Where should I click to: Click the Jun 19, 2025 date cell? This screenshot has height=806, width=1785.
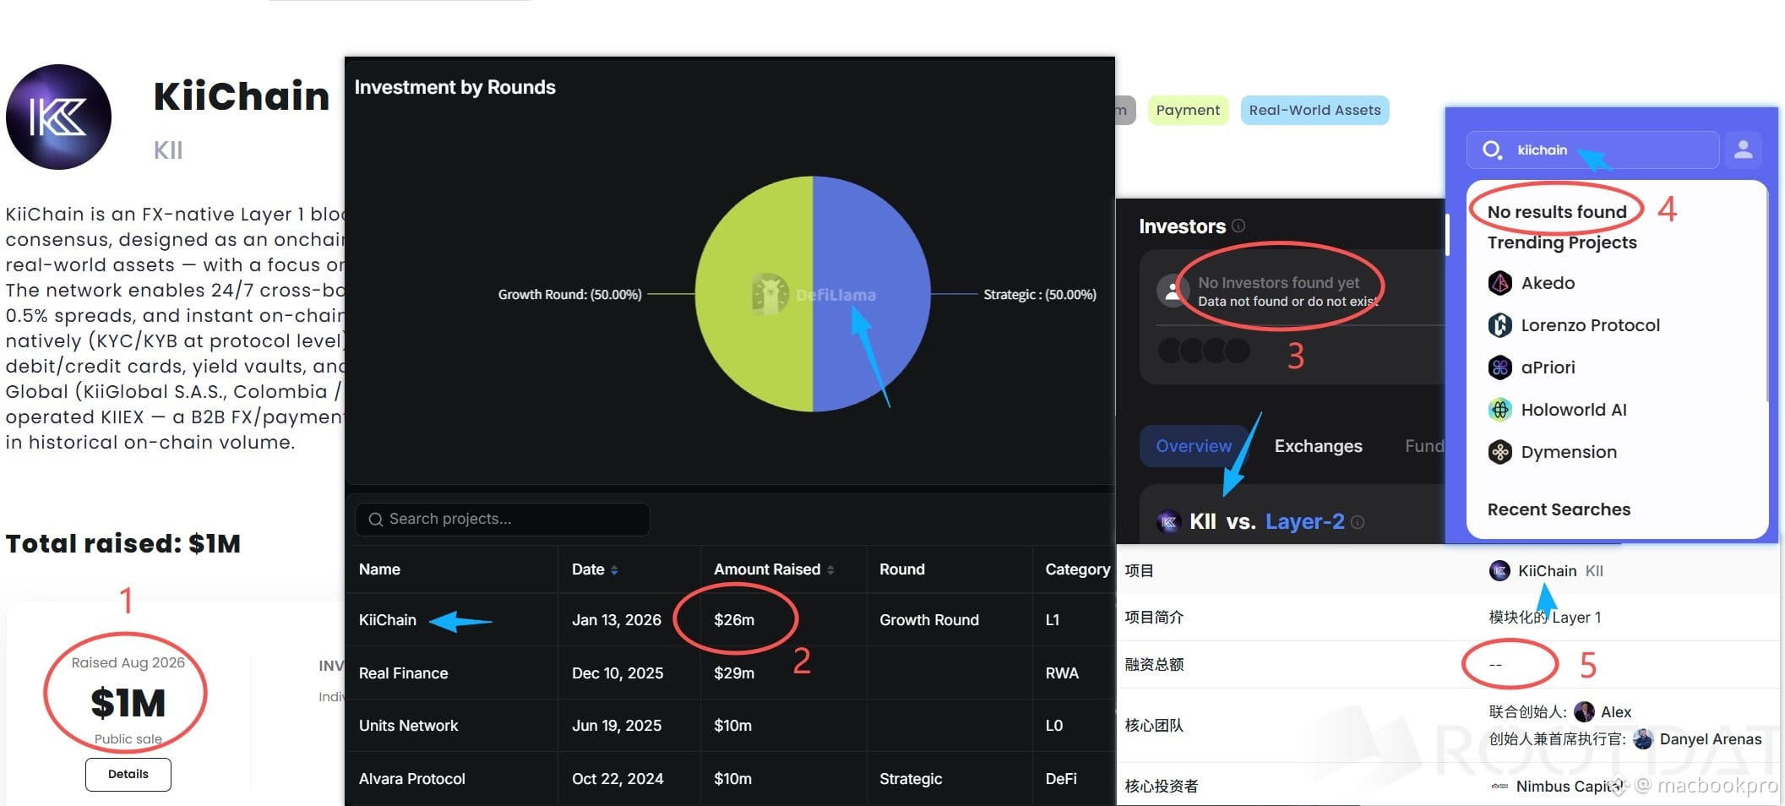617,726
